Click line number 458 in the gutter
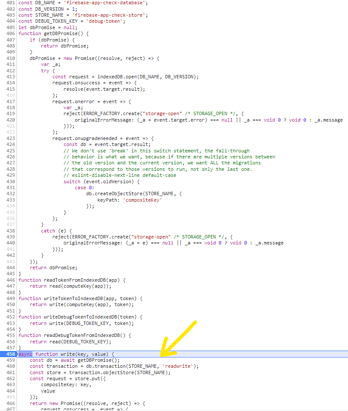The width and height of the screenshot is (348, 411). 11,354
